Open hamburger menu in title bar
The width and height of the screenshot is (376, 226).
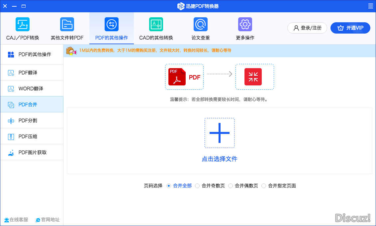[370, 6]
